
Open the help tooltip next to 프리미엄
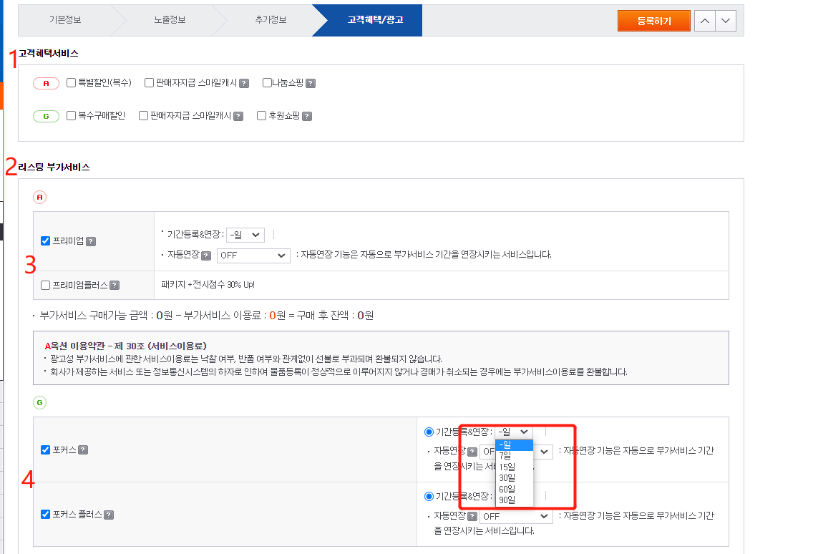pyautogui.click(x=91, y=242)
